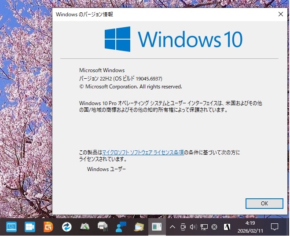
Task: Open the blue person chat app on taskbar
Action: [121, 227]
